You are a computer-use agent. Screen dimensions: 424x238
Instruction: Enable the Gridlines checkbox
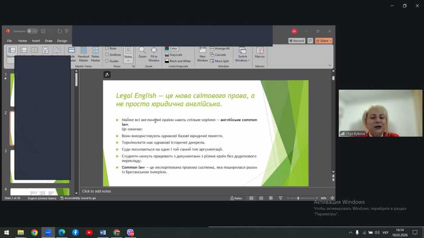coord(107,55)
